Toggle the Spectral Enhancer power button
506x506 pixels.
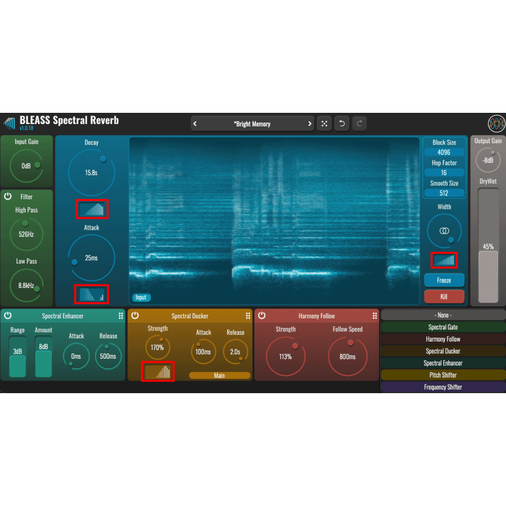coord(8,316)
